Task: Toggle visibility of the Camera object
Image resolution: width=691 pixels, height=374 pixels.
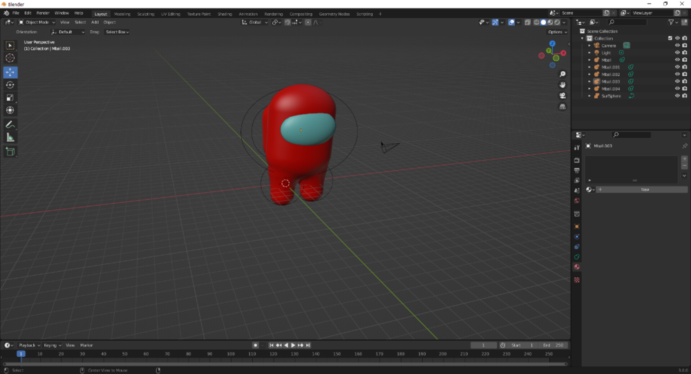Action: tap(677, 46)
